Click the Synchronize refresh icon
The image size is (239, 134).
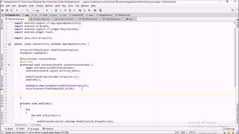tap(12, 10)
